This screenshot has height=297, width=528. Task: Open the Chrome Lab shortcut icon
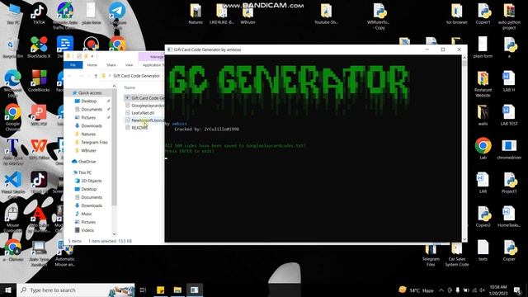(x=483, y=148)
